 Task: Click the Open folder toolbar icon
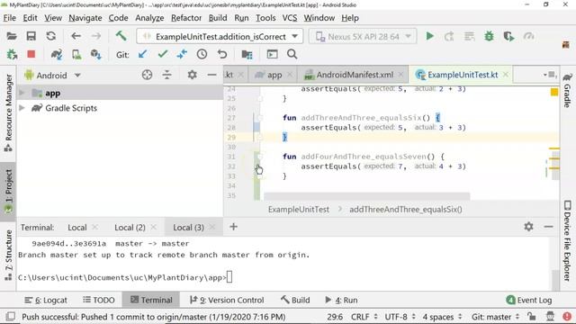(12, 36)
